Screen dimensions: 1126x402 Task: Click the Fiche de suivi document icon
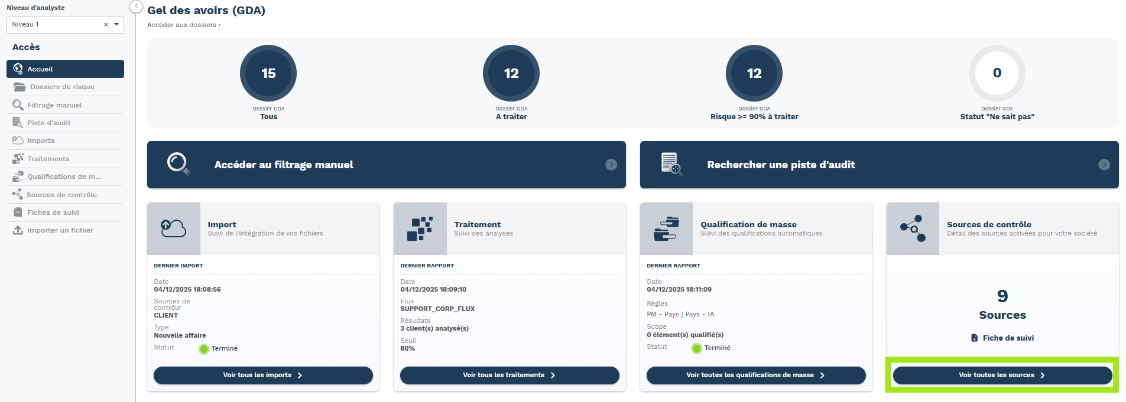click(974, 338)
